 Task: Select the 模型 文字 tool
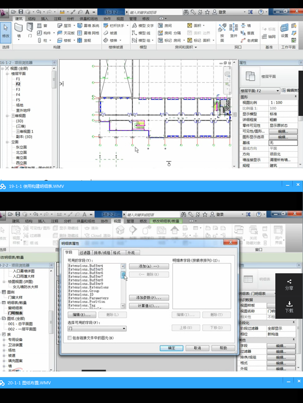coord(143,25)
